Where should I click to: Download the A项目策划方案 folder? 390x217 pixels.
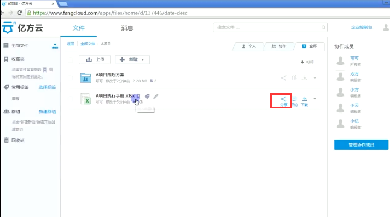coord(305,77)
